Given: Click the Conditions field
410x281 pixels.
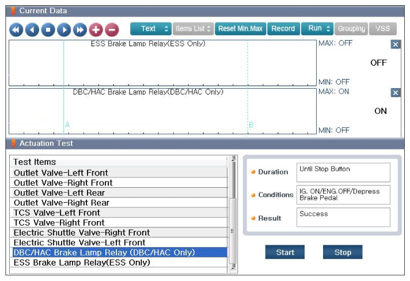Looking at the screenshot, I should point(343,195).
